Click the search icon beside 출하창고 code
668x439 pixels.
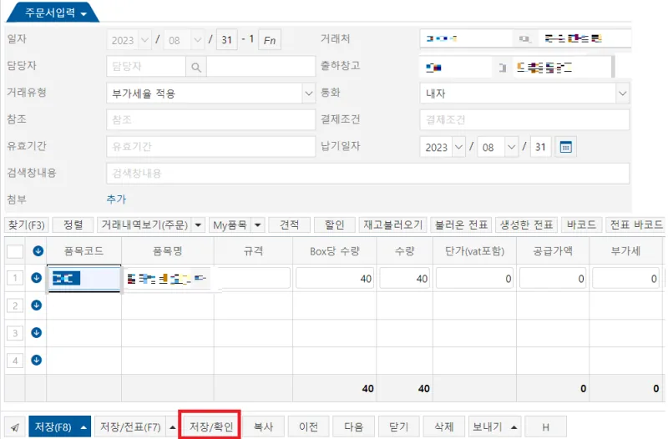pos(503,68)
